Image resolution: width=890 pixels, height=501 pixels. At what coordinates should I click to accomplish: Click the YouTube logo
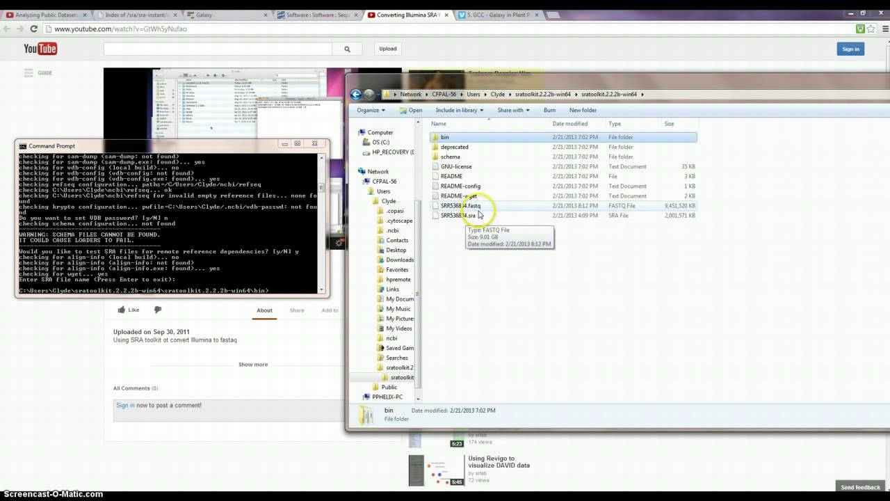tap(40, 49)
